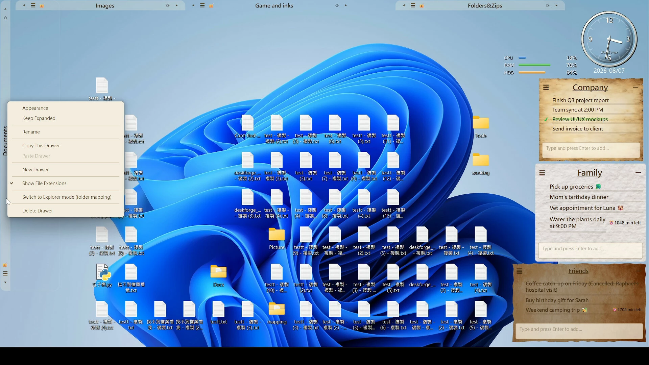The width and height of the screenshot is (649, 365).
Task: Open the Family note hamburger menu
Action: click(x=542, y=173)
